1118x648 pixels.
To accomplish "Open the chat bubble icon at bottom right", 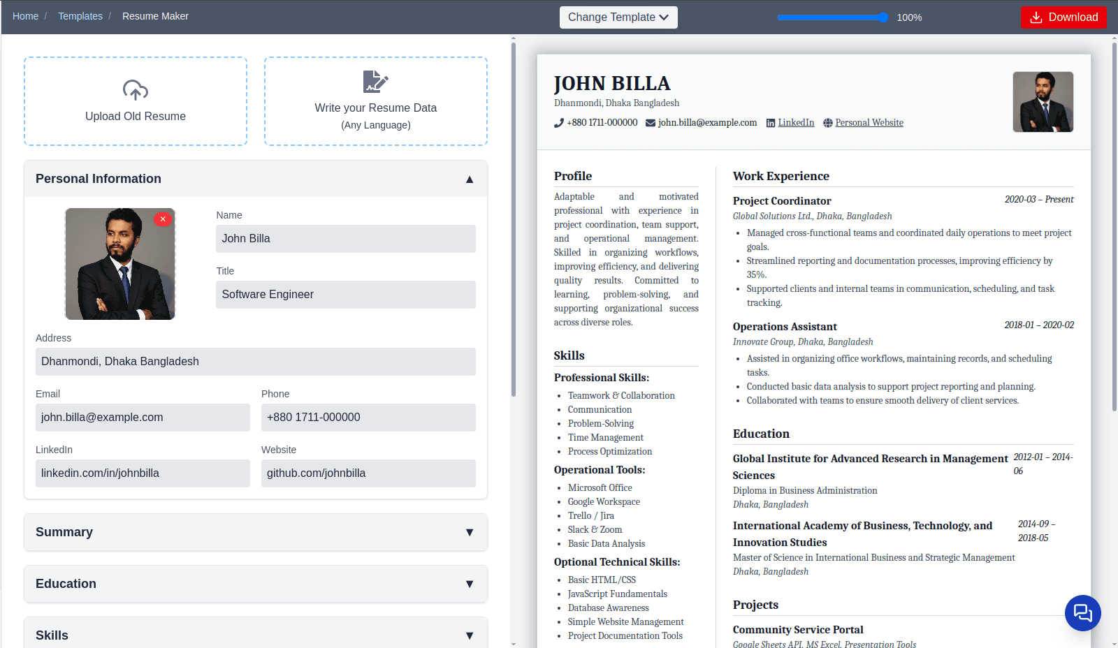I will pyautogui.click(x=1082, y=613).
